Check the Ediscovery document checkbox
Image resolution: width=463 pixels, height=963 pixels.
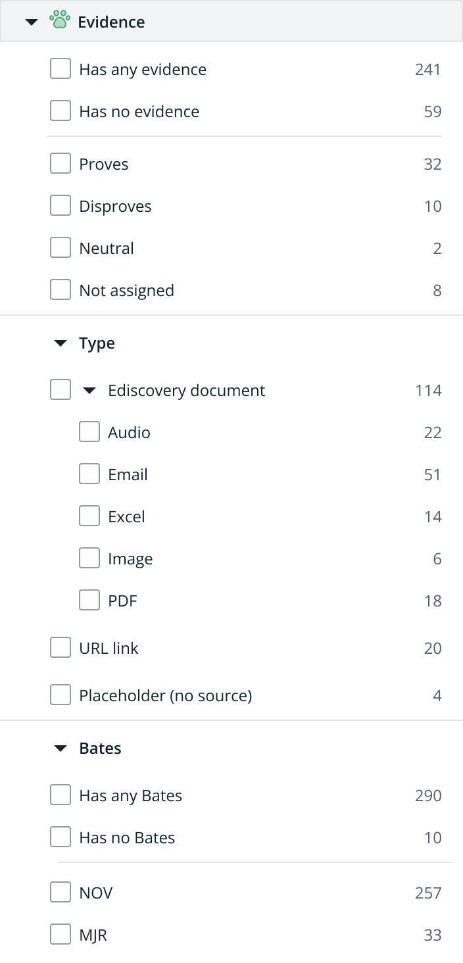point(61,390)
